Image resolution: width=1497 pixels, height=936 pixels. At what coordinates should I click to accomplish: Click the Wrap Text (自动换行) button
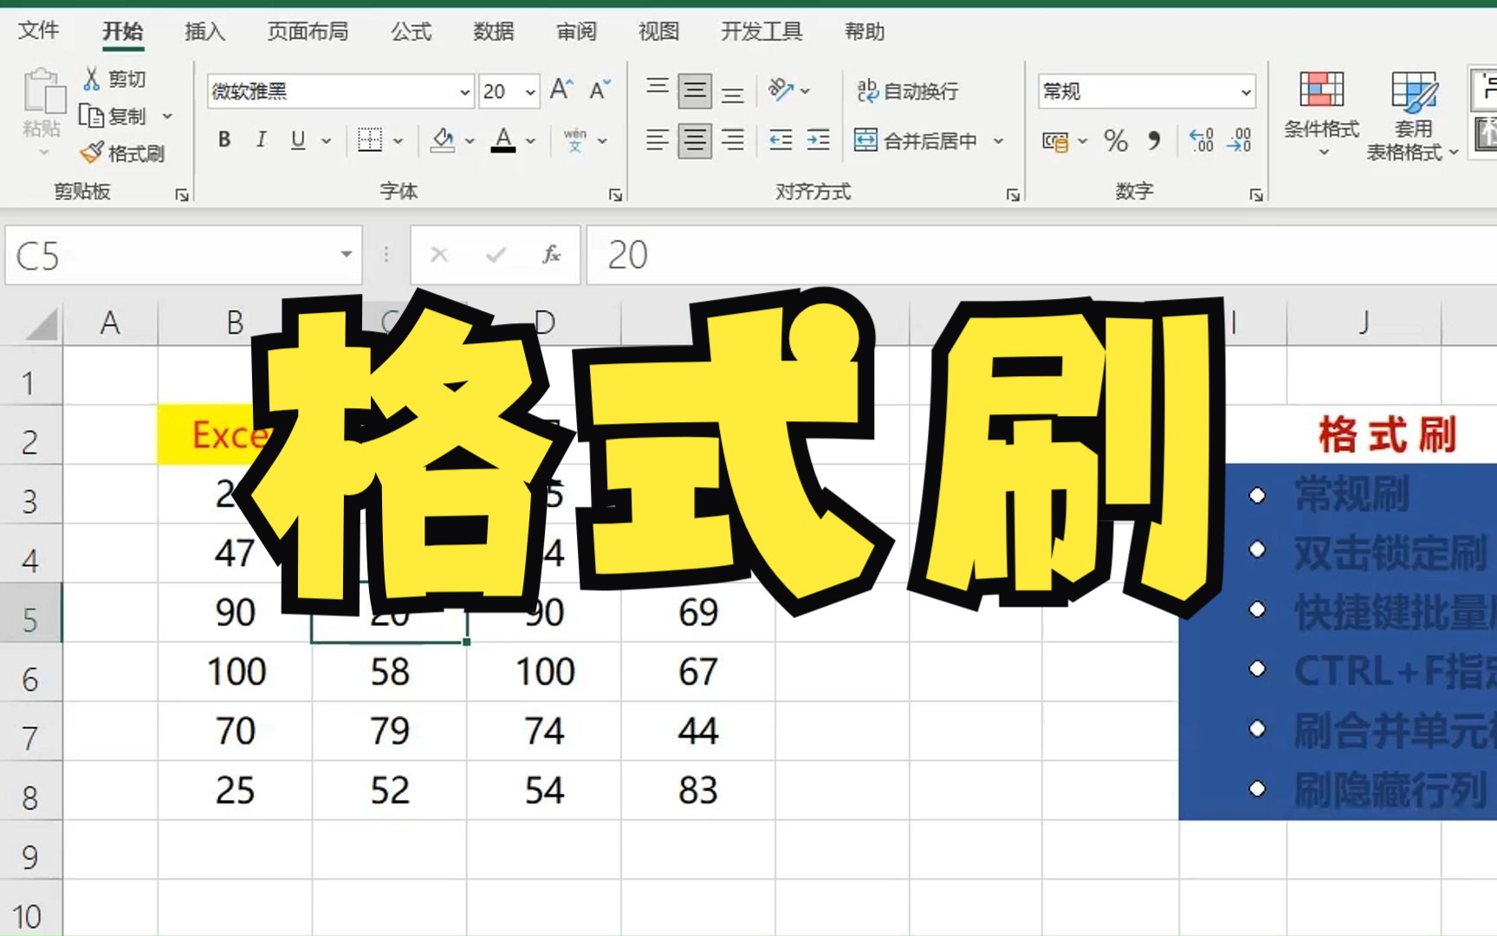pyautogui.click(x=908, y=91)
